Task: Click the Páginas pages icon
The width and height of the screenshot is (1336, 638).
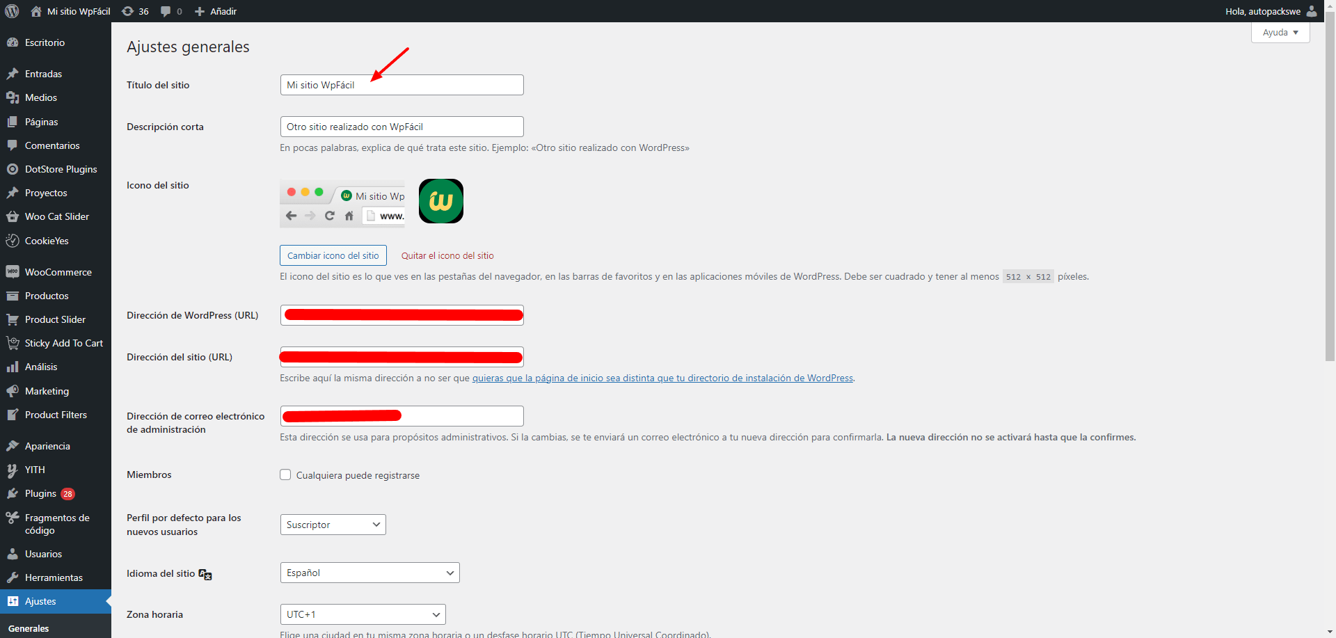Action: click(x=13, y=122)
